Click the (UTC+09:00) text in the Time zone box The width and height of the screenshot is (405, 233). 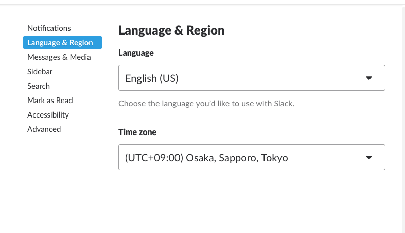[x=154, y=158]
